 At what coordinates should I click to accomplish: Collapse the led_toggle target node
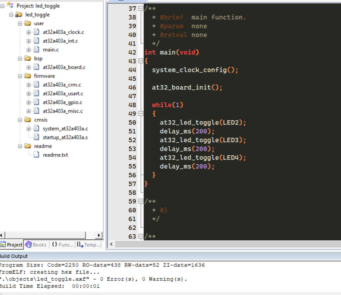pos(11,15)
